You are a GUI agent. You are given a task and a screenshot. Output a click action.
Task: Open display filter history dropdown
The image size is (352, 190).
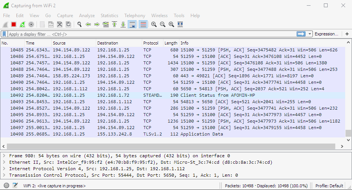point(310,34)
